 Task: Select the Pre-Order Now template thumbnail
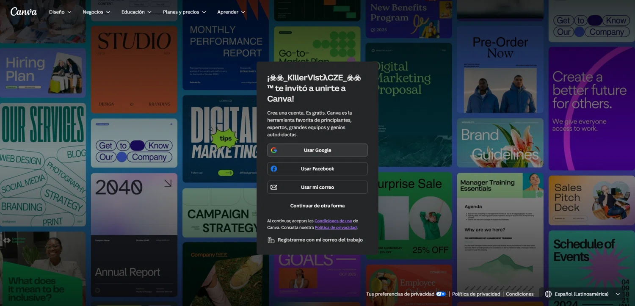point(500,70)
